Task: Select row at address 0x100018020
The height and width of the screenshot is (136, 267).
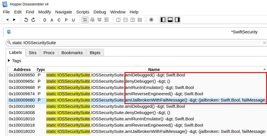Action: pos(137,132)
